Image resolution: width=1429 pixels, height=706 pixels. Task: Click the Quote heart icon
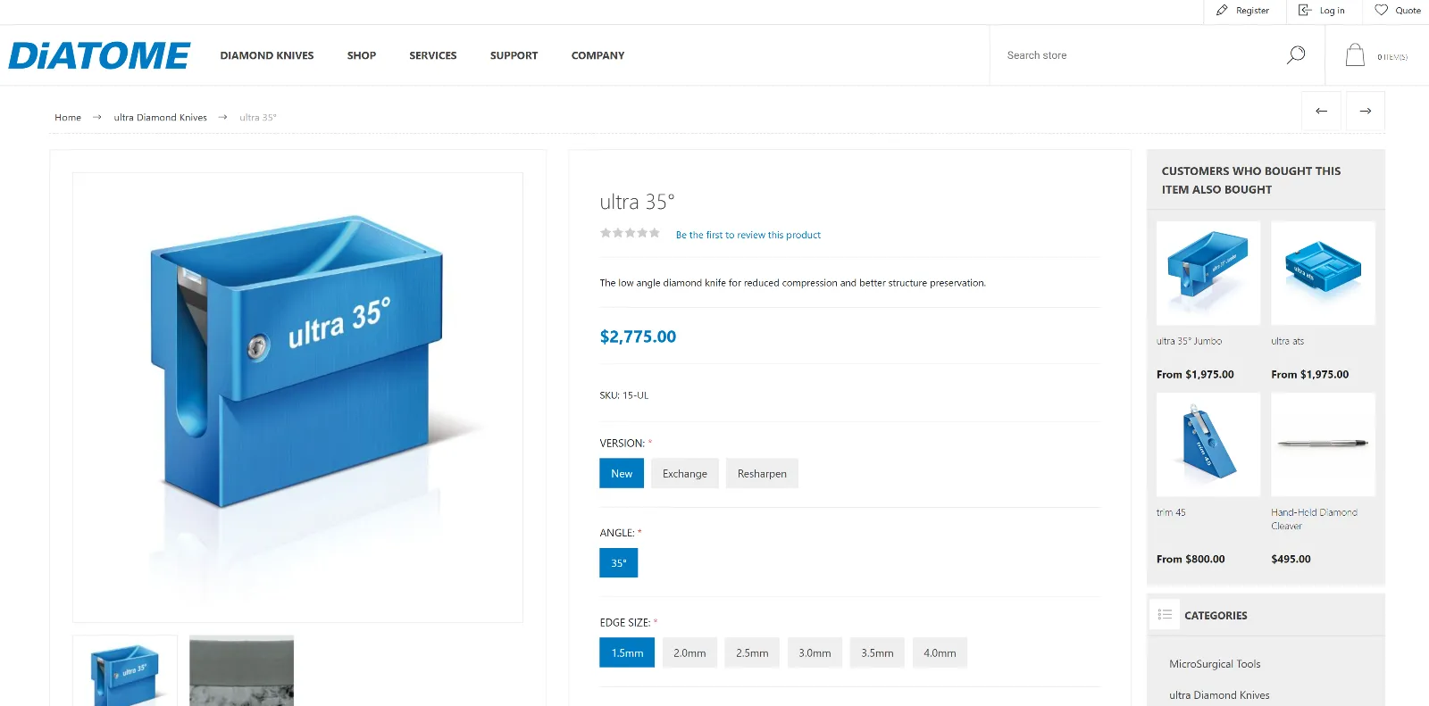click(x=1382, y=11)
